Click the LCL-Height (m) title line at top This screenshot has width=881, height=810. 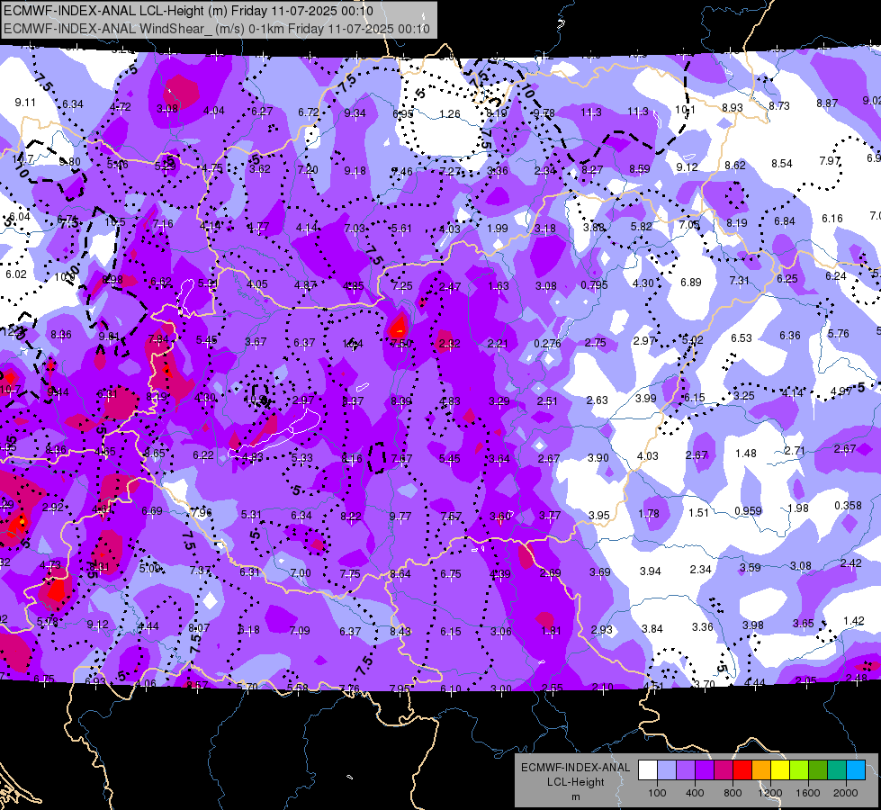[188, 11]
